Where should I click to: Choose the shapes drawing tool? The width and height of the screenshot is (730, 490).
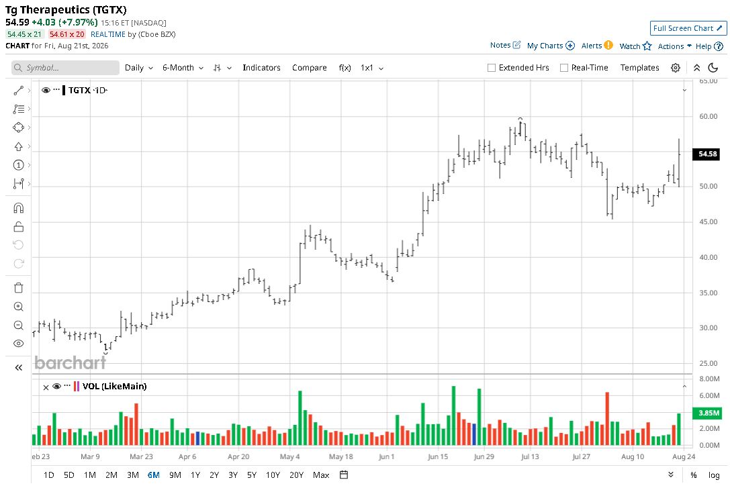click(x=18, y=128)
